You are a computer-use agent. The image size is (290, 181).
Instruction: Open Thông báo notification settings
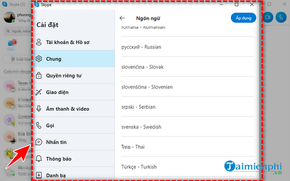(74, 158)
